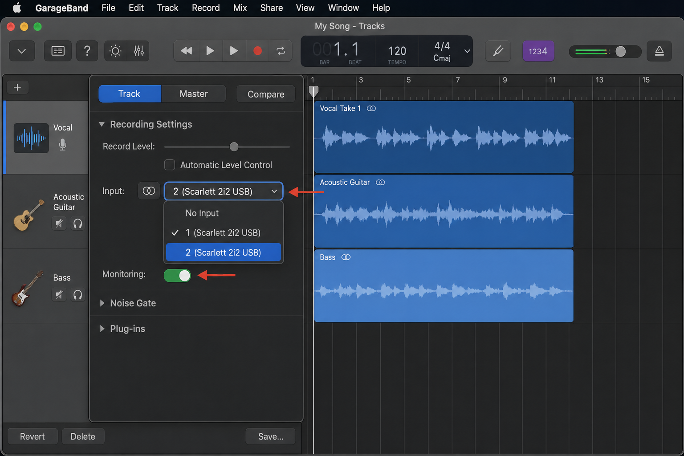The height and width of the screenshot is (456, 684).
Task: Select the Bass audio region
Action: pos(444,286)
